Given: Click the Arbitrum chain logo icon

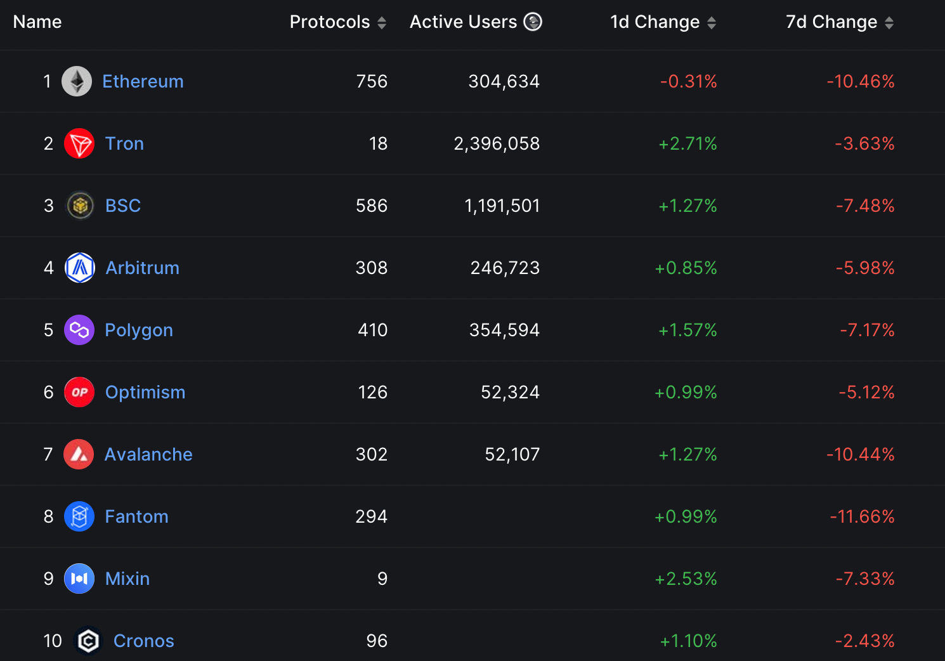Looking at the screenshot, I should pos(80,268).
